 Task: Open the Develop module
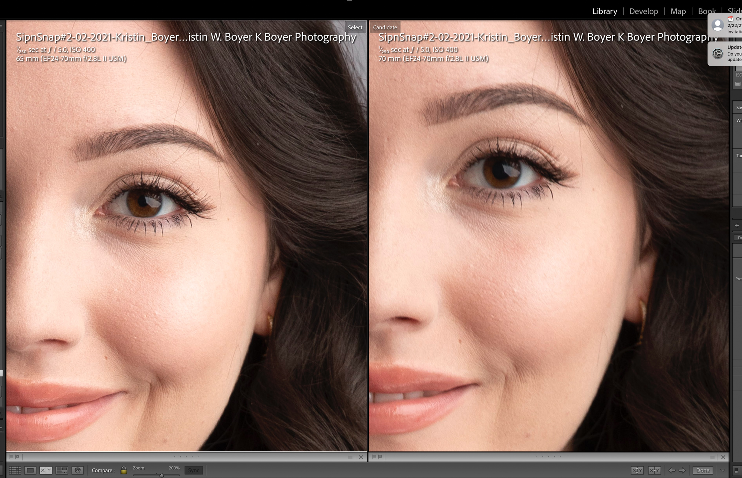pos(644,11)
